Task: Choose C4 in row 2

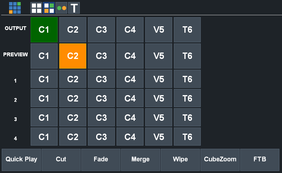Action: pos(130,98)
